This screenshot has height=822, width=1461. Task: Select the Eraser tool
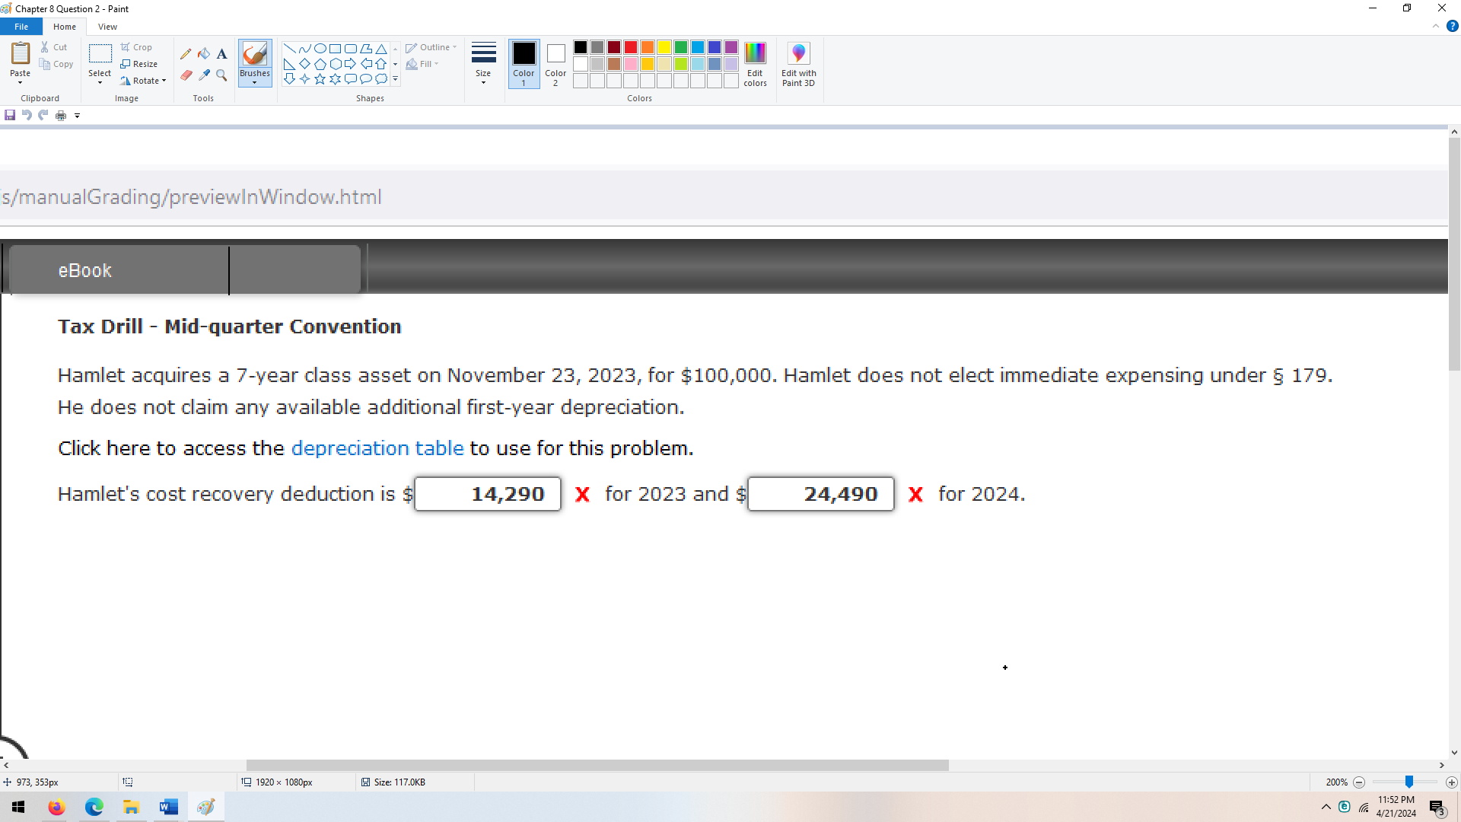tap(186, 75)
